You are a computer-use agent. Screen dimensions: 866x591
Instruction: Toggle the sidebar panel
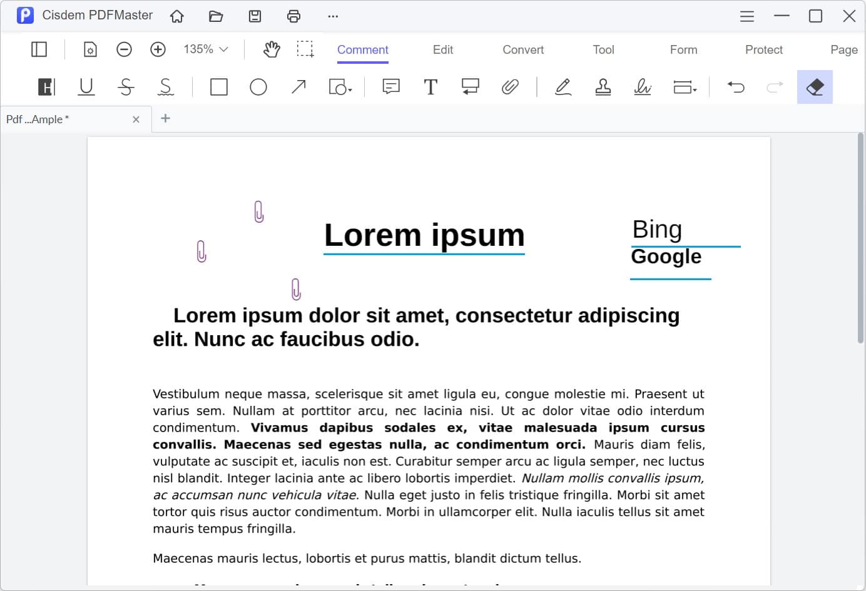coord(39,49)
